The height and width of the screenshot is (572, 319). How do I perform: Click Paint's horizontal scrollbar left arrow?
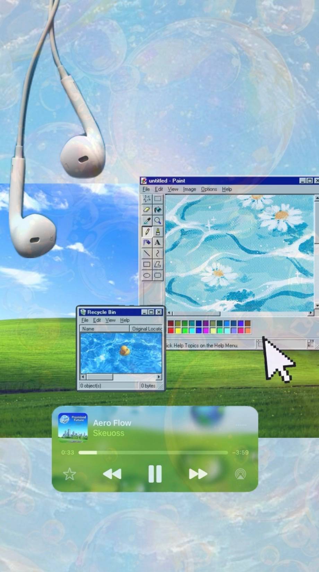click(x=169, y=313)
